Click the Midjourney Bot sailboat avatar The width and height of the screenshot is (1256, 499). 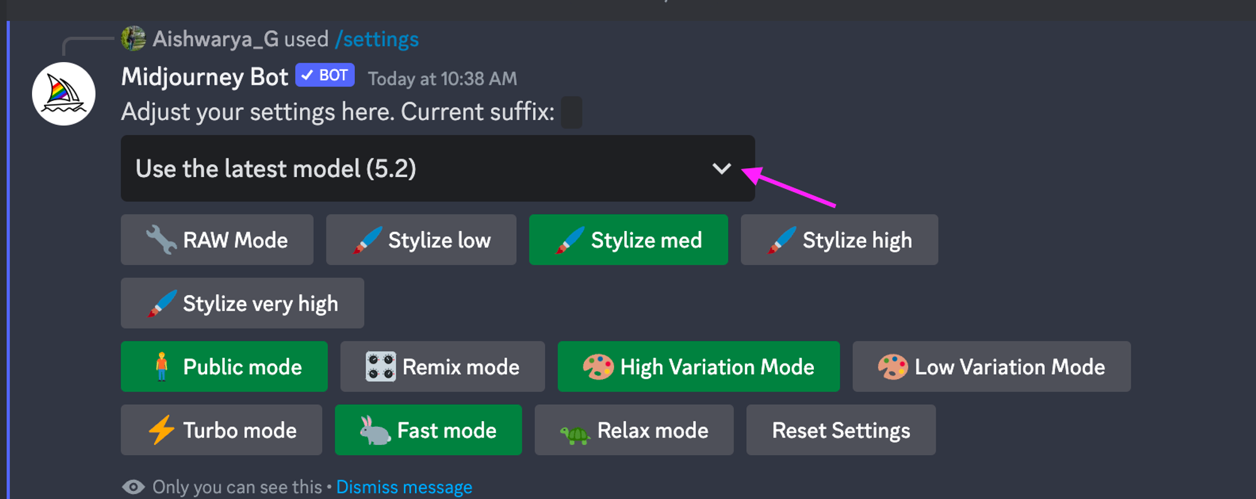[63, 94]
